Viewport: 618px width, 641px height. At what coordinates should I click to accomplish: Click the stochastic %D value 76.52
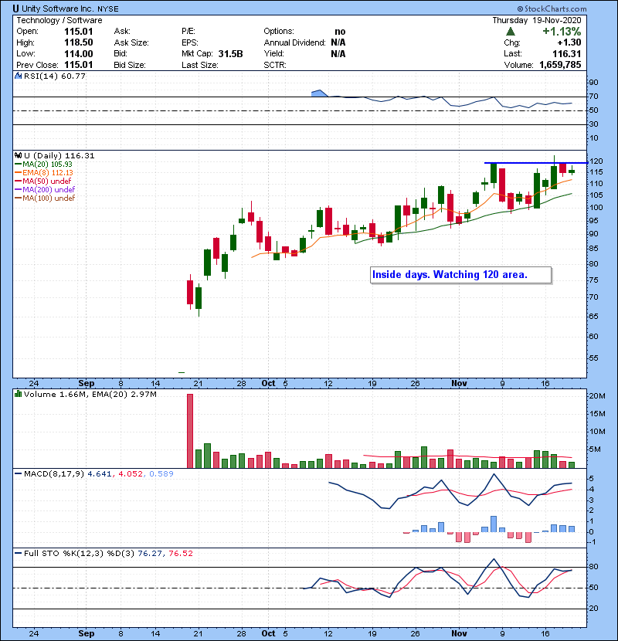[x=180, y=554]
